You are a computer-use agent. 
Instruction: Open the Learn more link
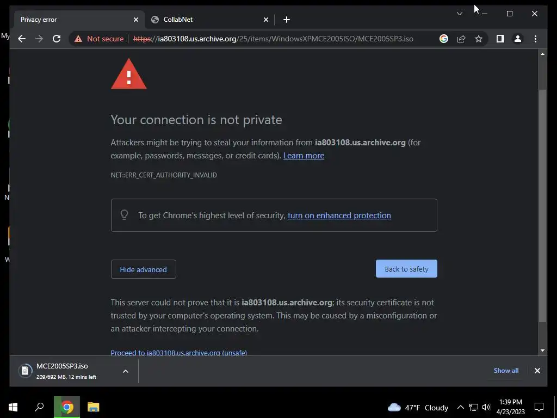304,156
